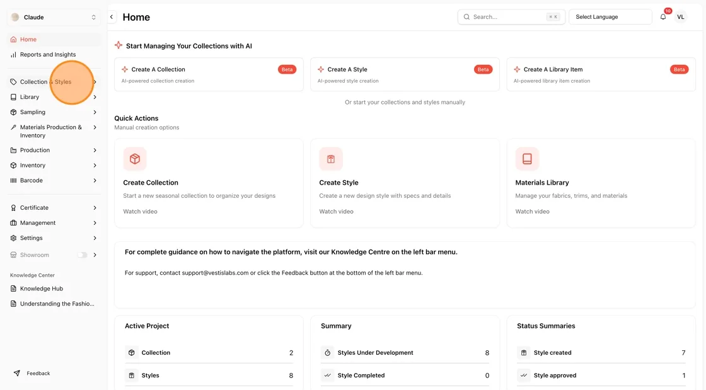This screenshot has width=706, height=390.
Task: Go to Home in the sidebar
Action: (54, 40)
